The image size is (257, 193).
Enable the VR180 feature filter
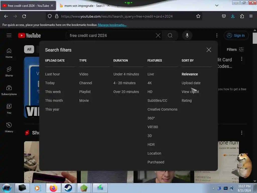(x=153, y=127)
